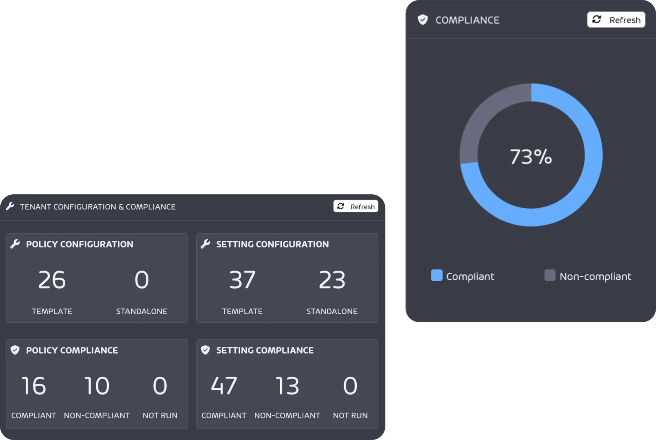The width and height of the screenshot is (656, 440).
Task: View the 10 non-compliant policies
Action: (97, 386)
